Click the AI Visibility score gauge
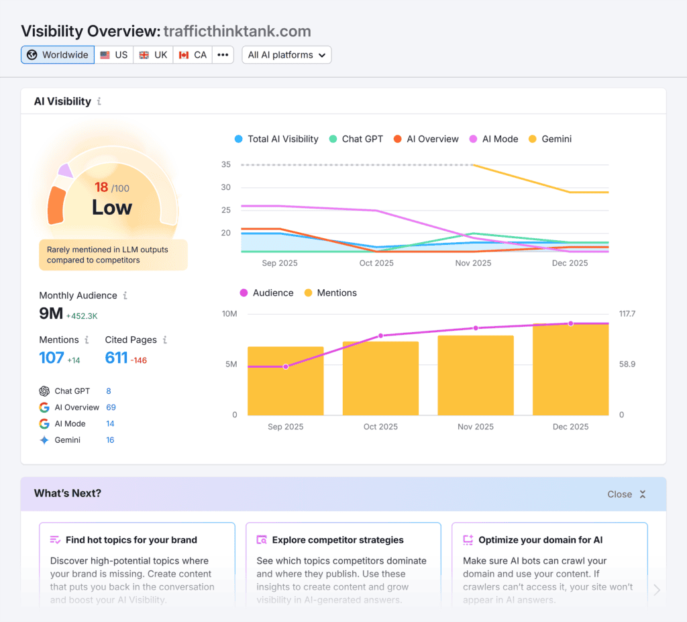The height and width of the screenshot is (622, 687). (112, 195)
